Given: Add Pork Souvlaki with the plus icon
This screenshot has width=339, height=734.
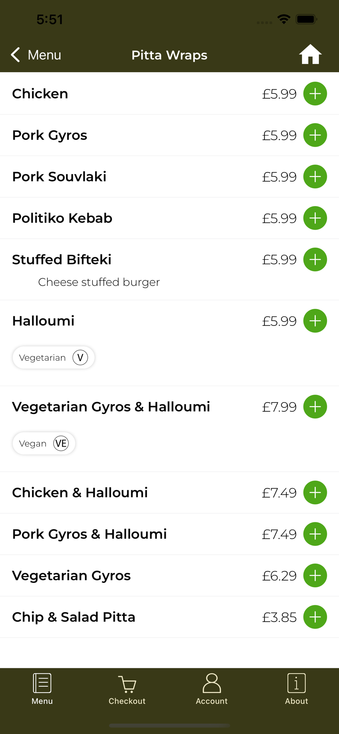Looking at the screenshot, I should tap(315, 177).
